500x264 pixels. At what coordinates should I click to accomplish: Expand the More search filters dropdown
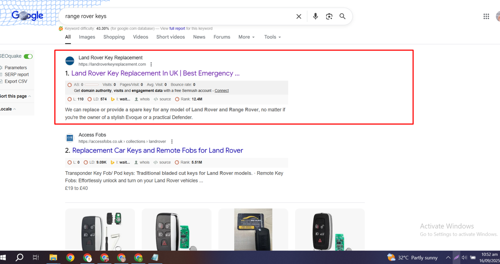point(246,37)
